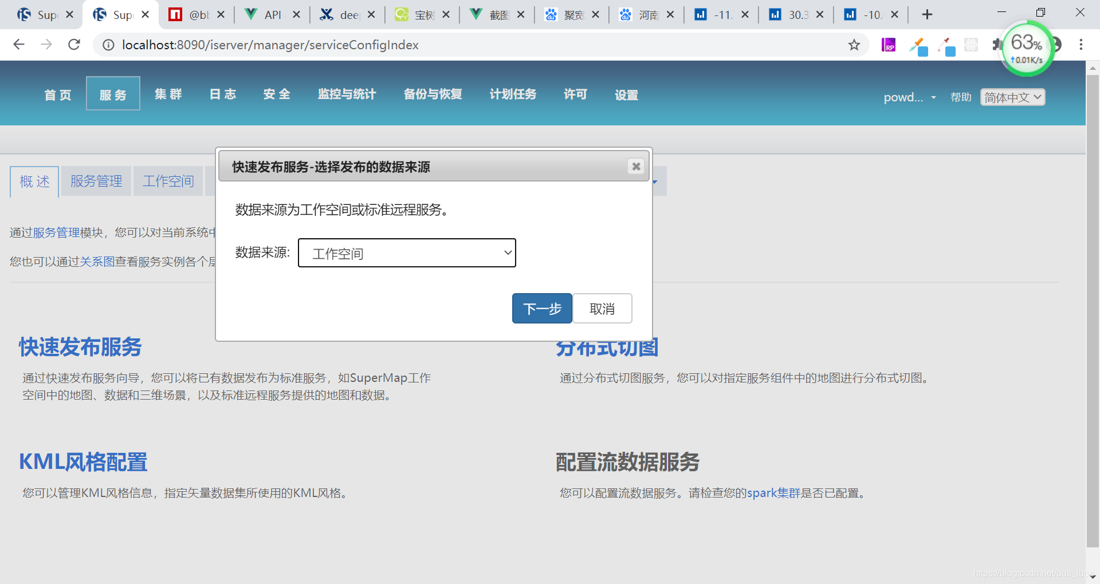The image size is (1100, 584).
Task: Switch to the 工作空间 tab
Action: click(x=168, y=181)
